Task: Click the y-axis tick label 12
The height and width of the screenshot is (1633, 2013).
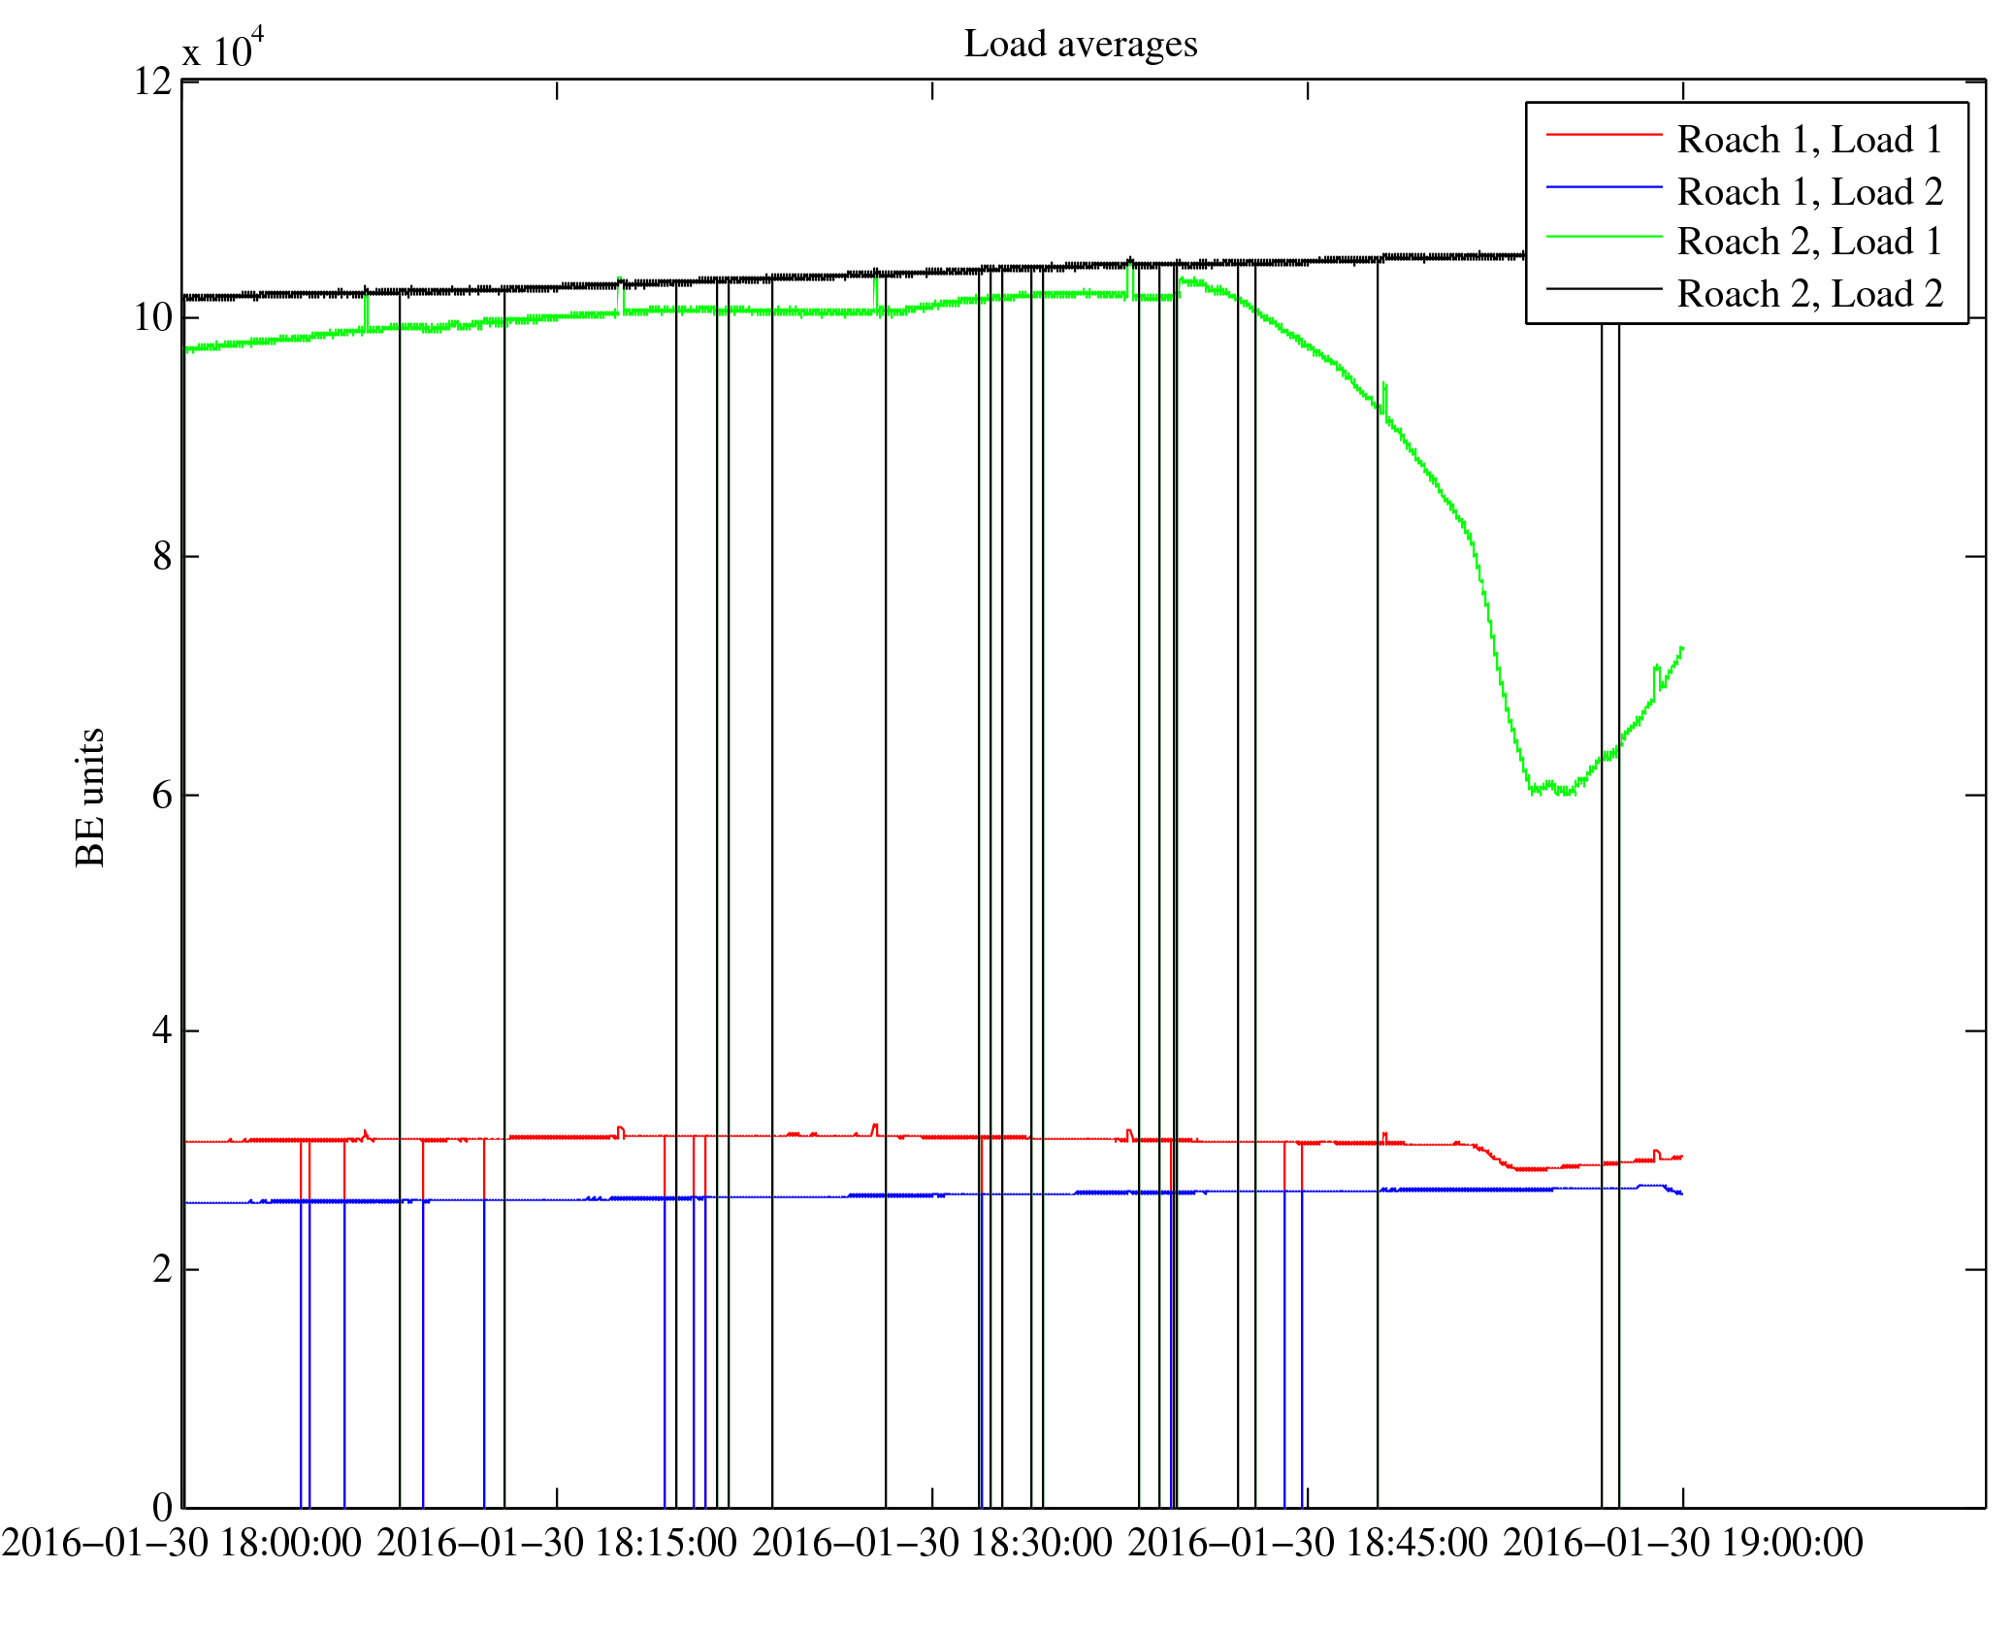Action: coord(153,82)
